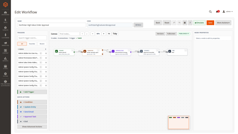Image resolution: width=238 pixels, height=134 pixels.
Task: Select the Condition node on canvas
Action: click(x=93, y=52)
